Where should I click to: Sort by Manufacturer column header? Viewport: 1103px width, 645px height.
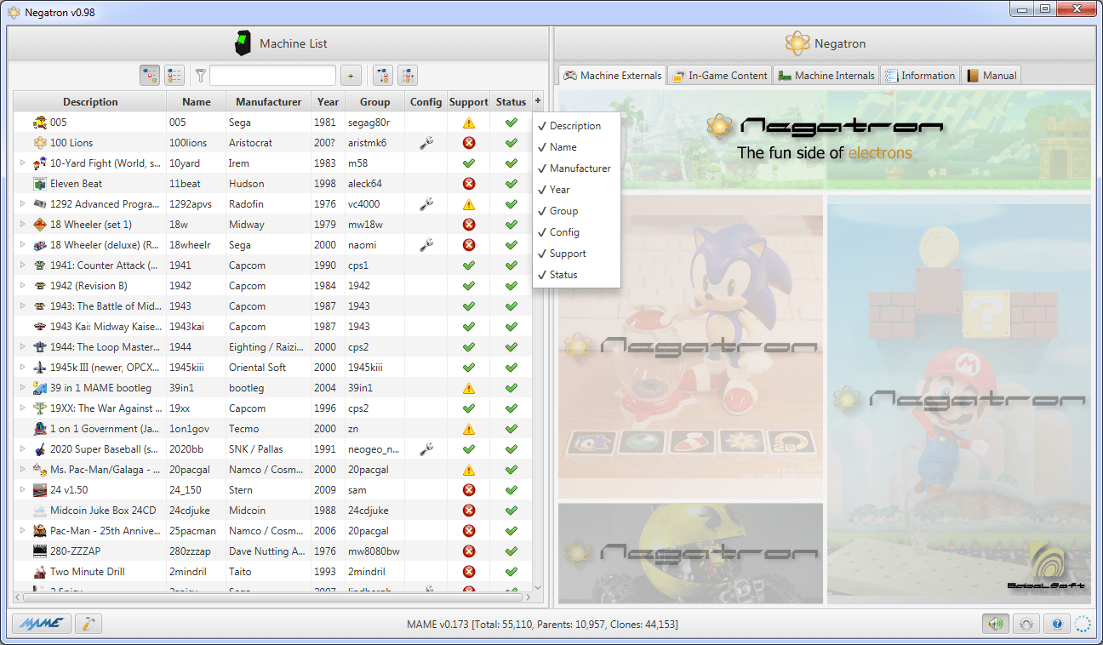click(268, 102)
